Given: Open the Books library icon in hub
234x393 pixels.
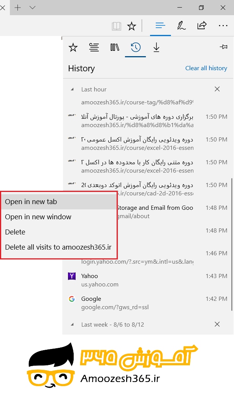Looking at the screenshot, I should [x=115, y=47].
